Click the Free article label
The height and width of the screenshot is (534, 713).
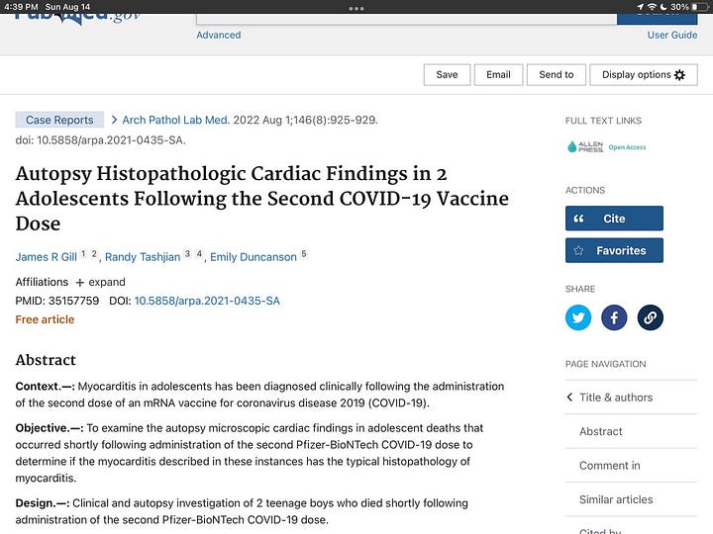[45, 319]
